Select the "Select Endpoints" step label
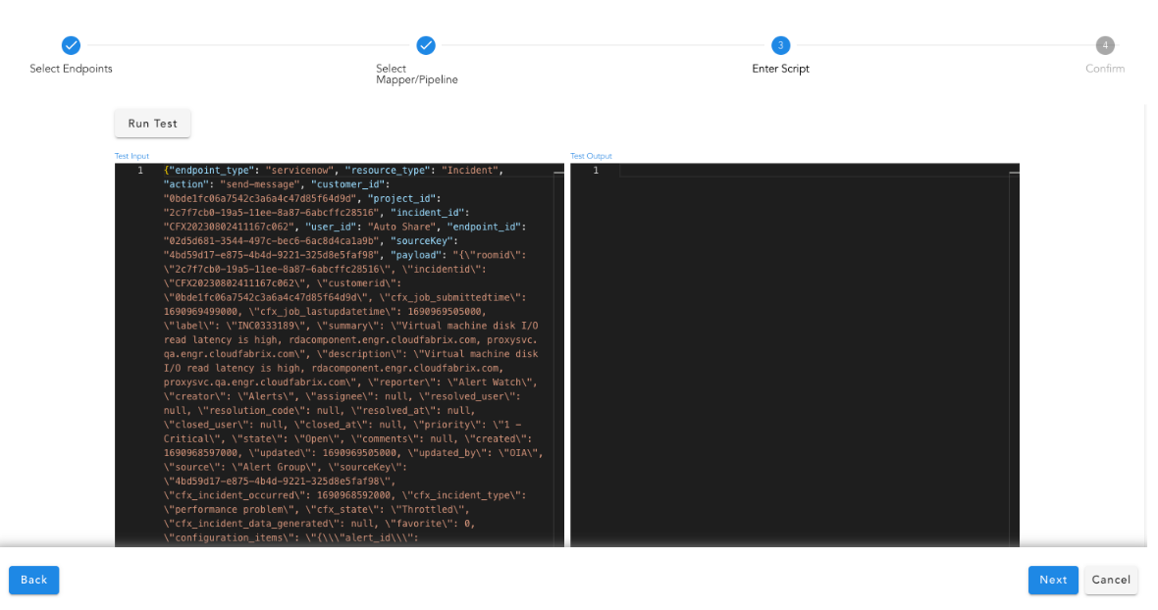 pos(71,69)
